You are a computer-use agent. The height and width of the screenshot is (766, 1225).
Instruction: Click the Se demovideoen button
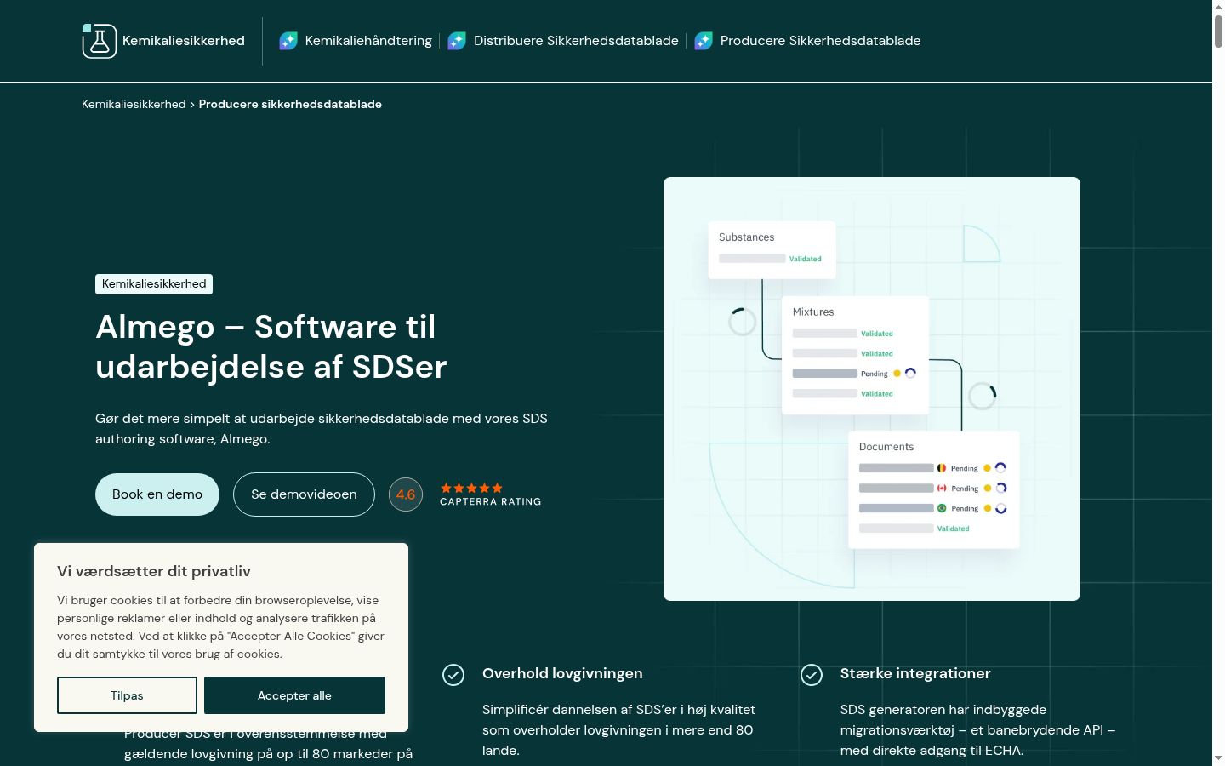[x=304, y=494]
